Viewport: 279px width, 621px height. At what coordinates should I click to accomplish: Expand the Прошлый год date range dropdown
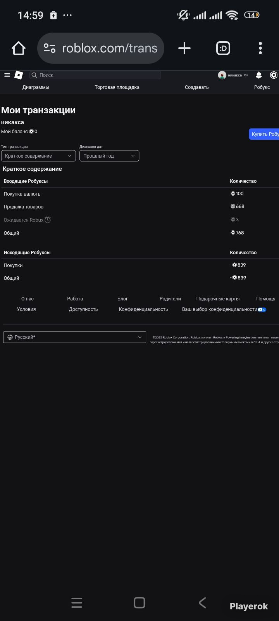point(109,156)
